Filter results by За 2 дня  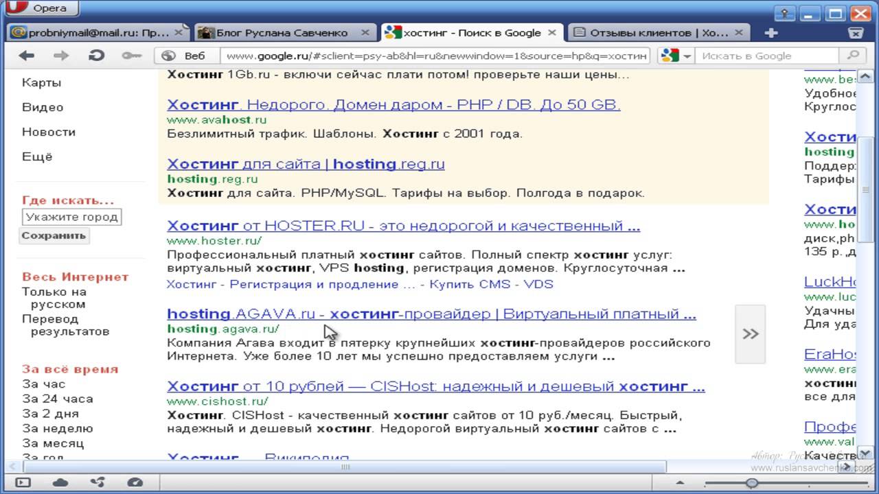[x=50, y=414]
